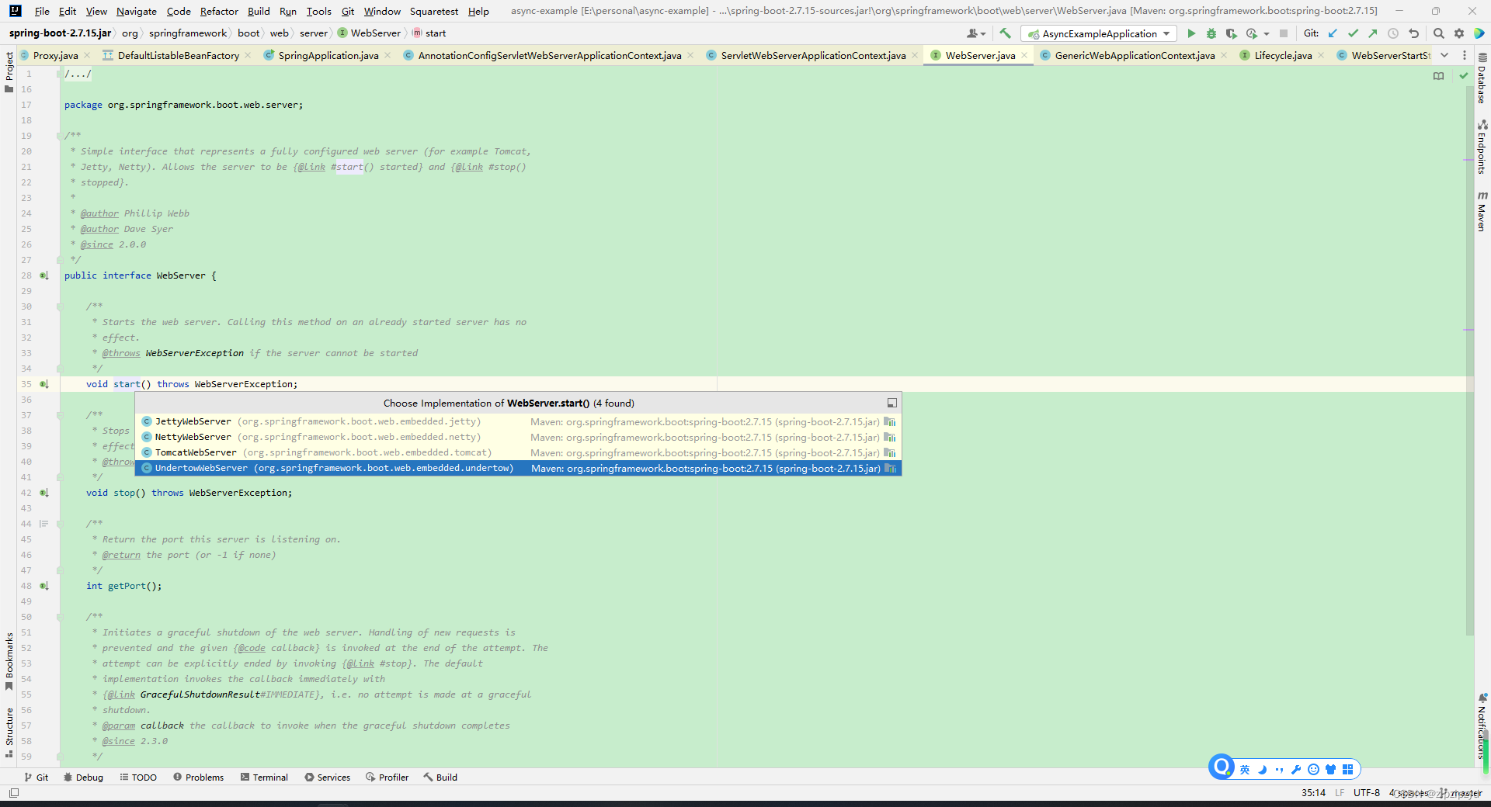Screen dimensions: 1491x807
Task: Select NettyWebServer implementation in popup
Action: pyautogui.click(x=518, y=437)
